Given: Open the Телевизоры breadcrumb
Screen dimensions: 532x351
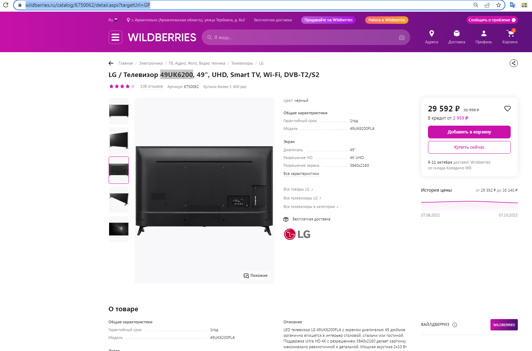Looking at the screenshot, I should click(242, 63).
